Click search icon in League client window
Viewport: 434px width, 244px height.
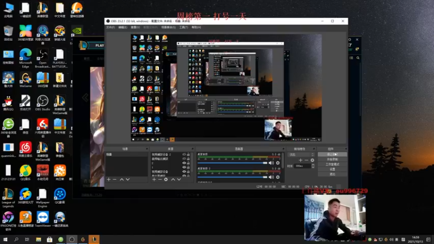point(358,58)
